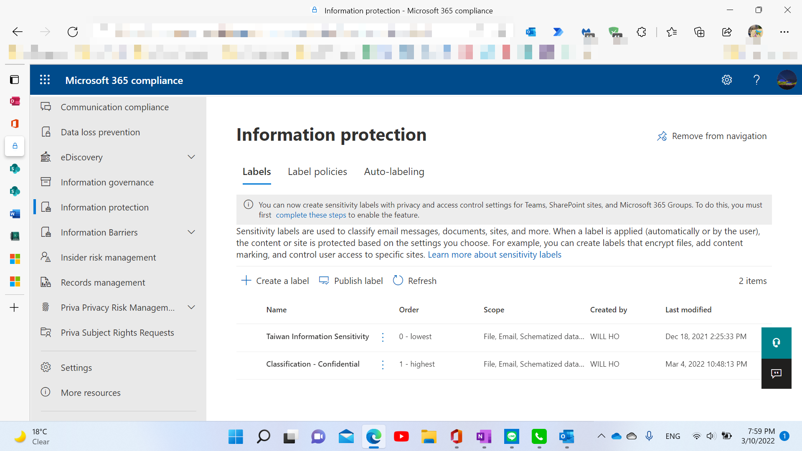The width and height of the screenshot is (802, 451).
Task: Select the Data loss prevention sidebar icon
Action: [x=46, y=132]
